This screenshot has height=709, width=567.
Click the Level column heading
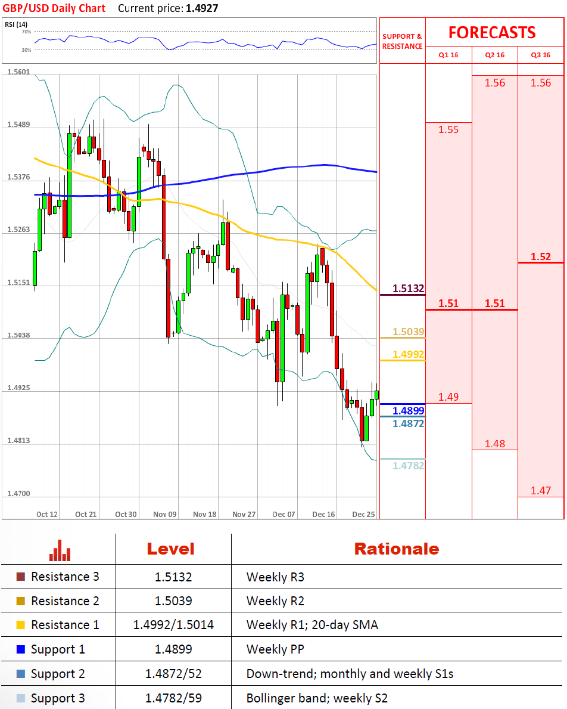171,549
